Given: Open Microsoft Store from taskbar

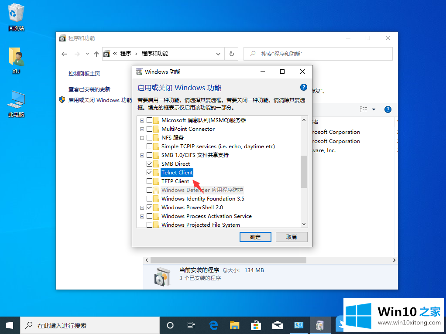Looking at the screenshot, I should [x=256, y=325].
